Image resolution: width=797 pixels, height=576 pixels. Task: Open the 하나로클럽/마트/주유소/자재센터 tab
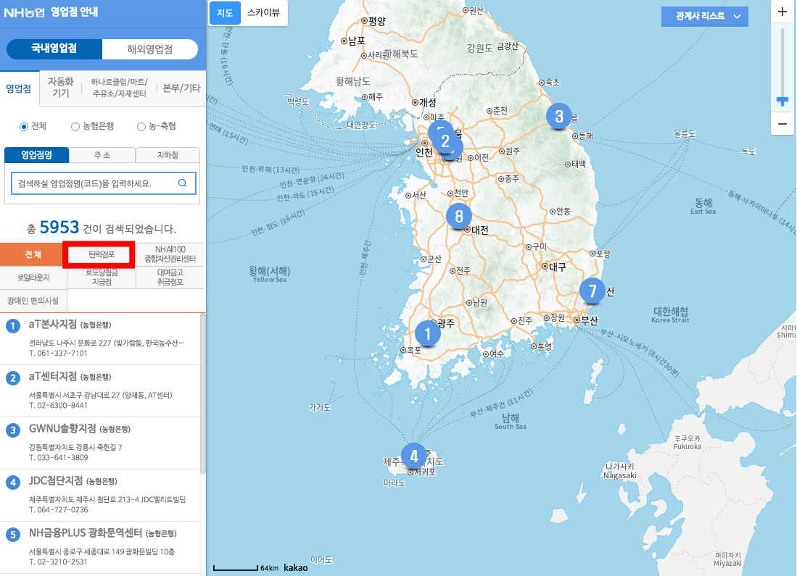click(x=120, y=88)
